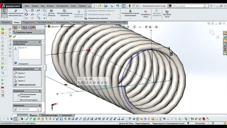Click the Appearance color sphere icon in view toolbar

tap(146, 27)
